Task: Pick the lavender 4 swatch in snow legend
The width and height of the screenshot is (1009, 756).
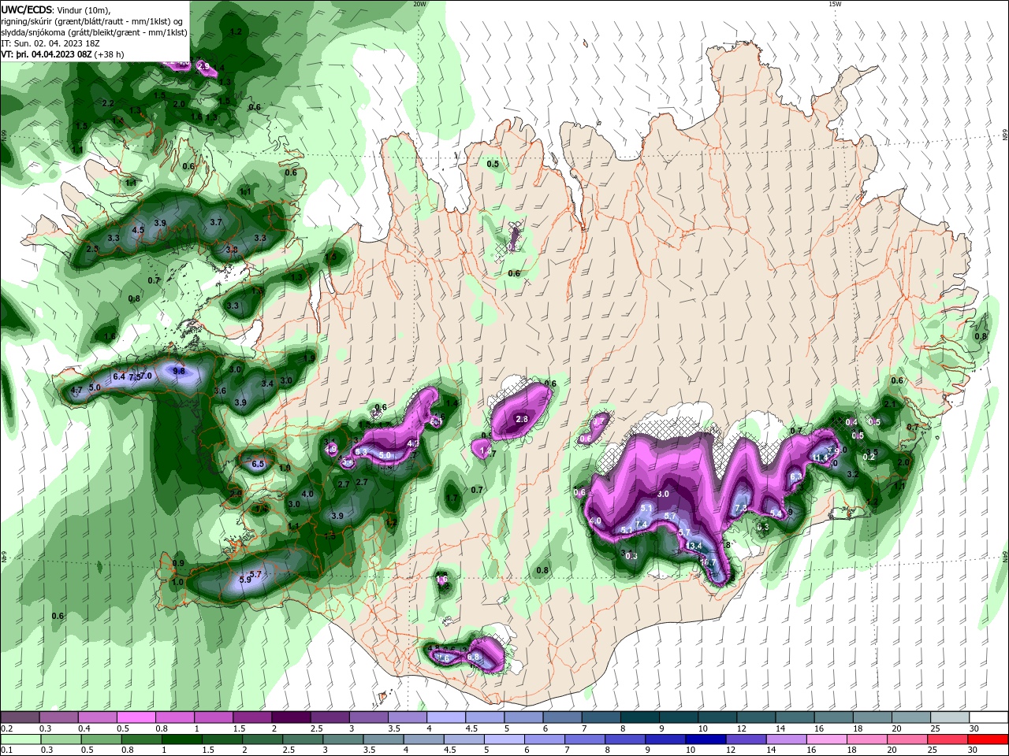Action: 446,717
